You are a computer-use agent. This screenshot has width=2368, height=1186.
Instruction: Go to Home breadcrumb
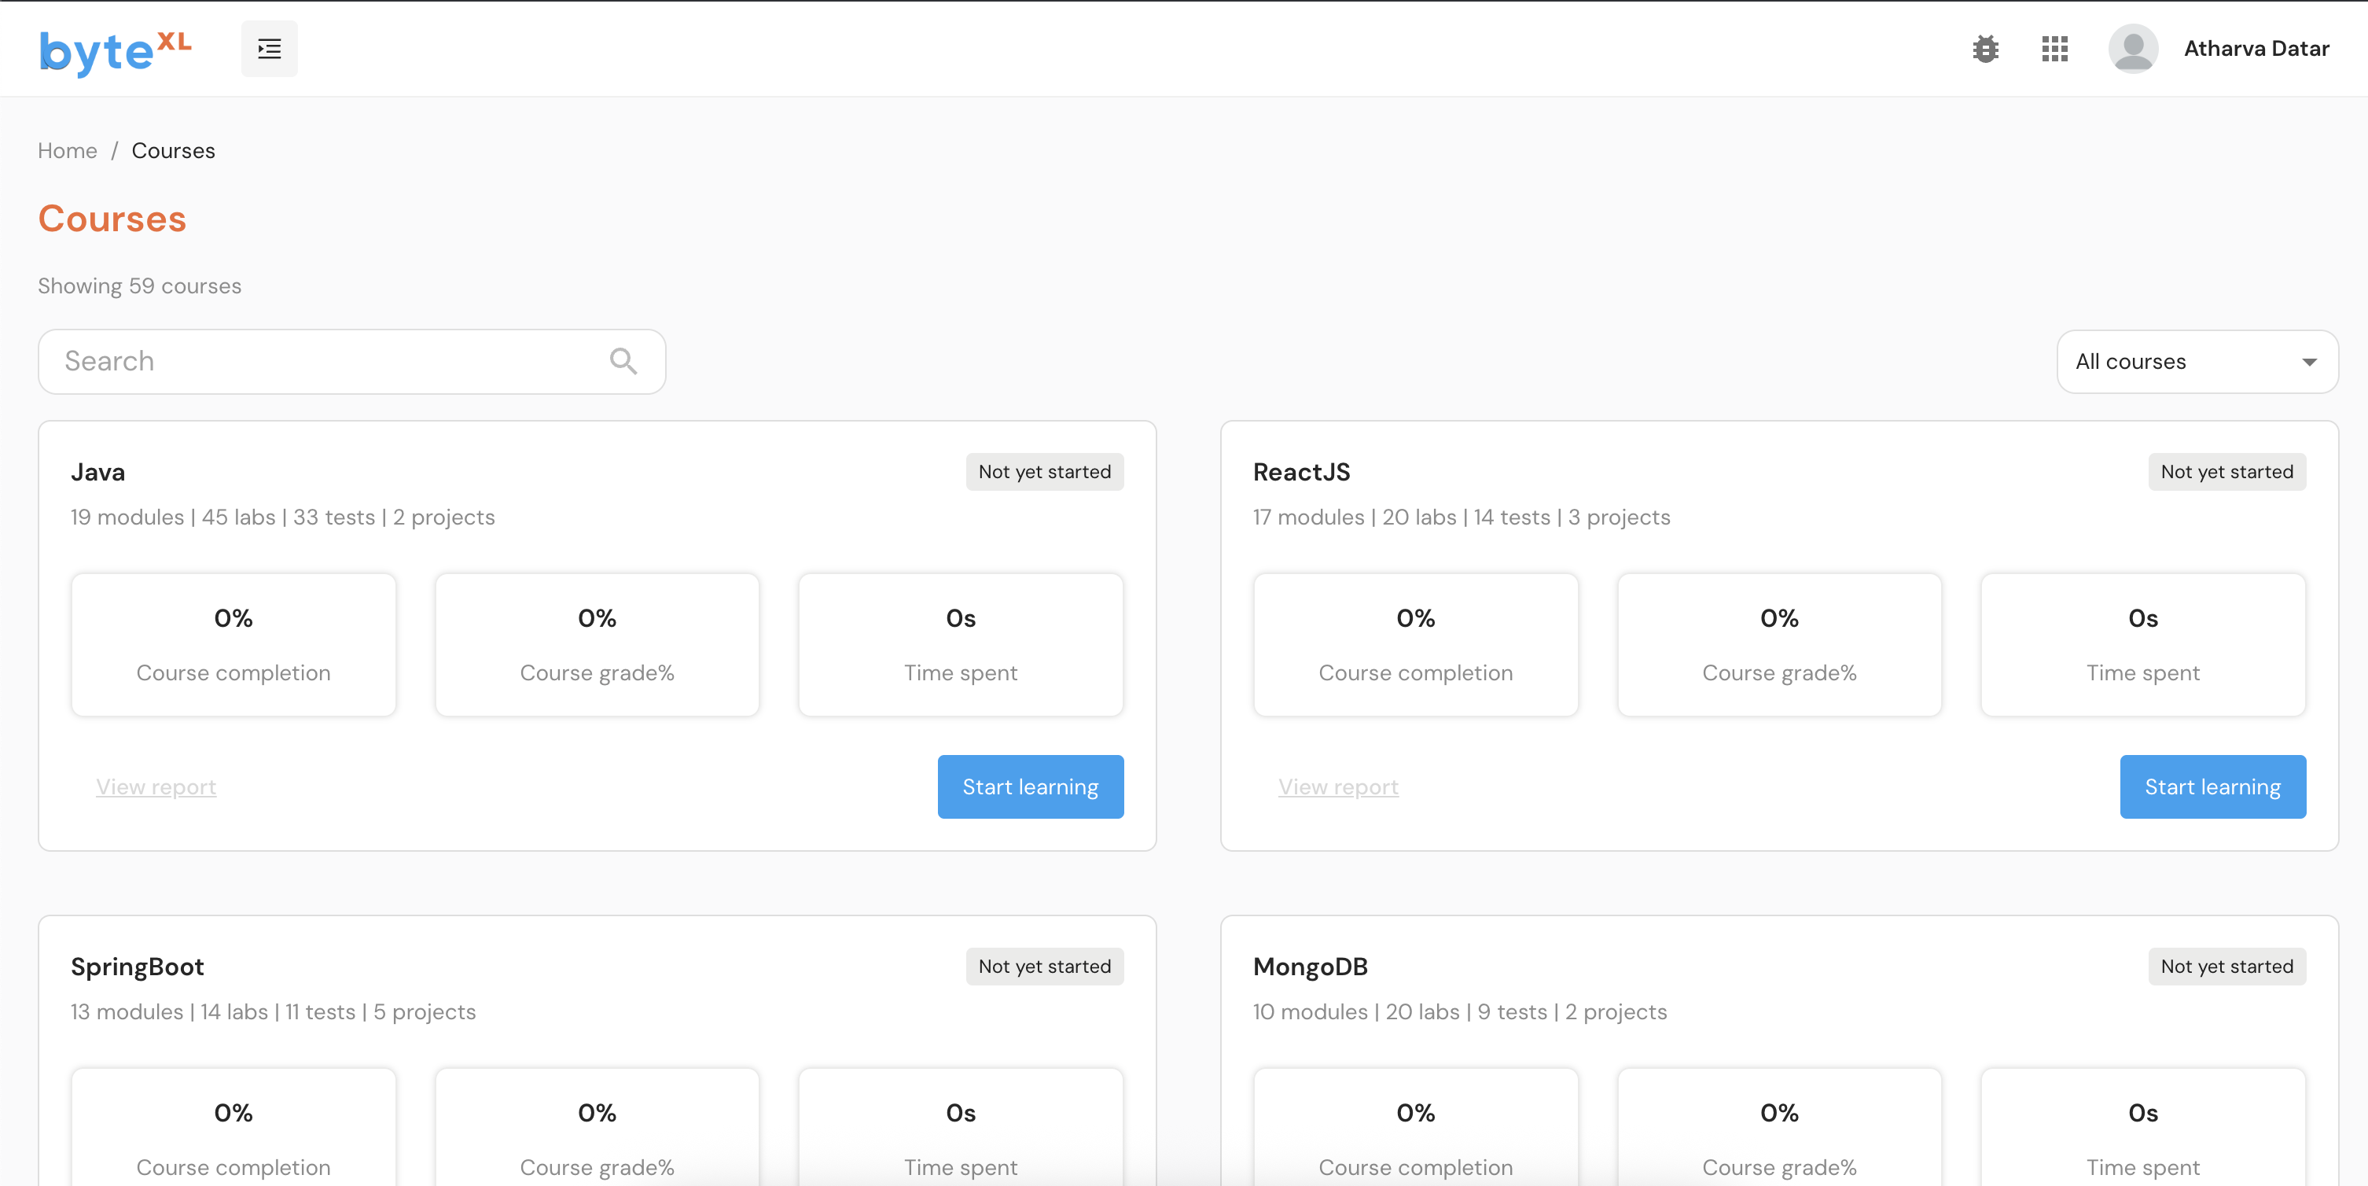click(x=67, y=151)
